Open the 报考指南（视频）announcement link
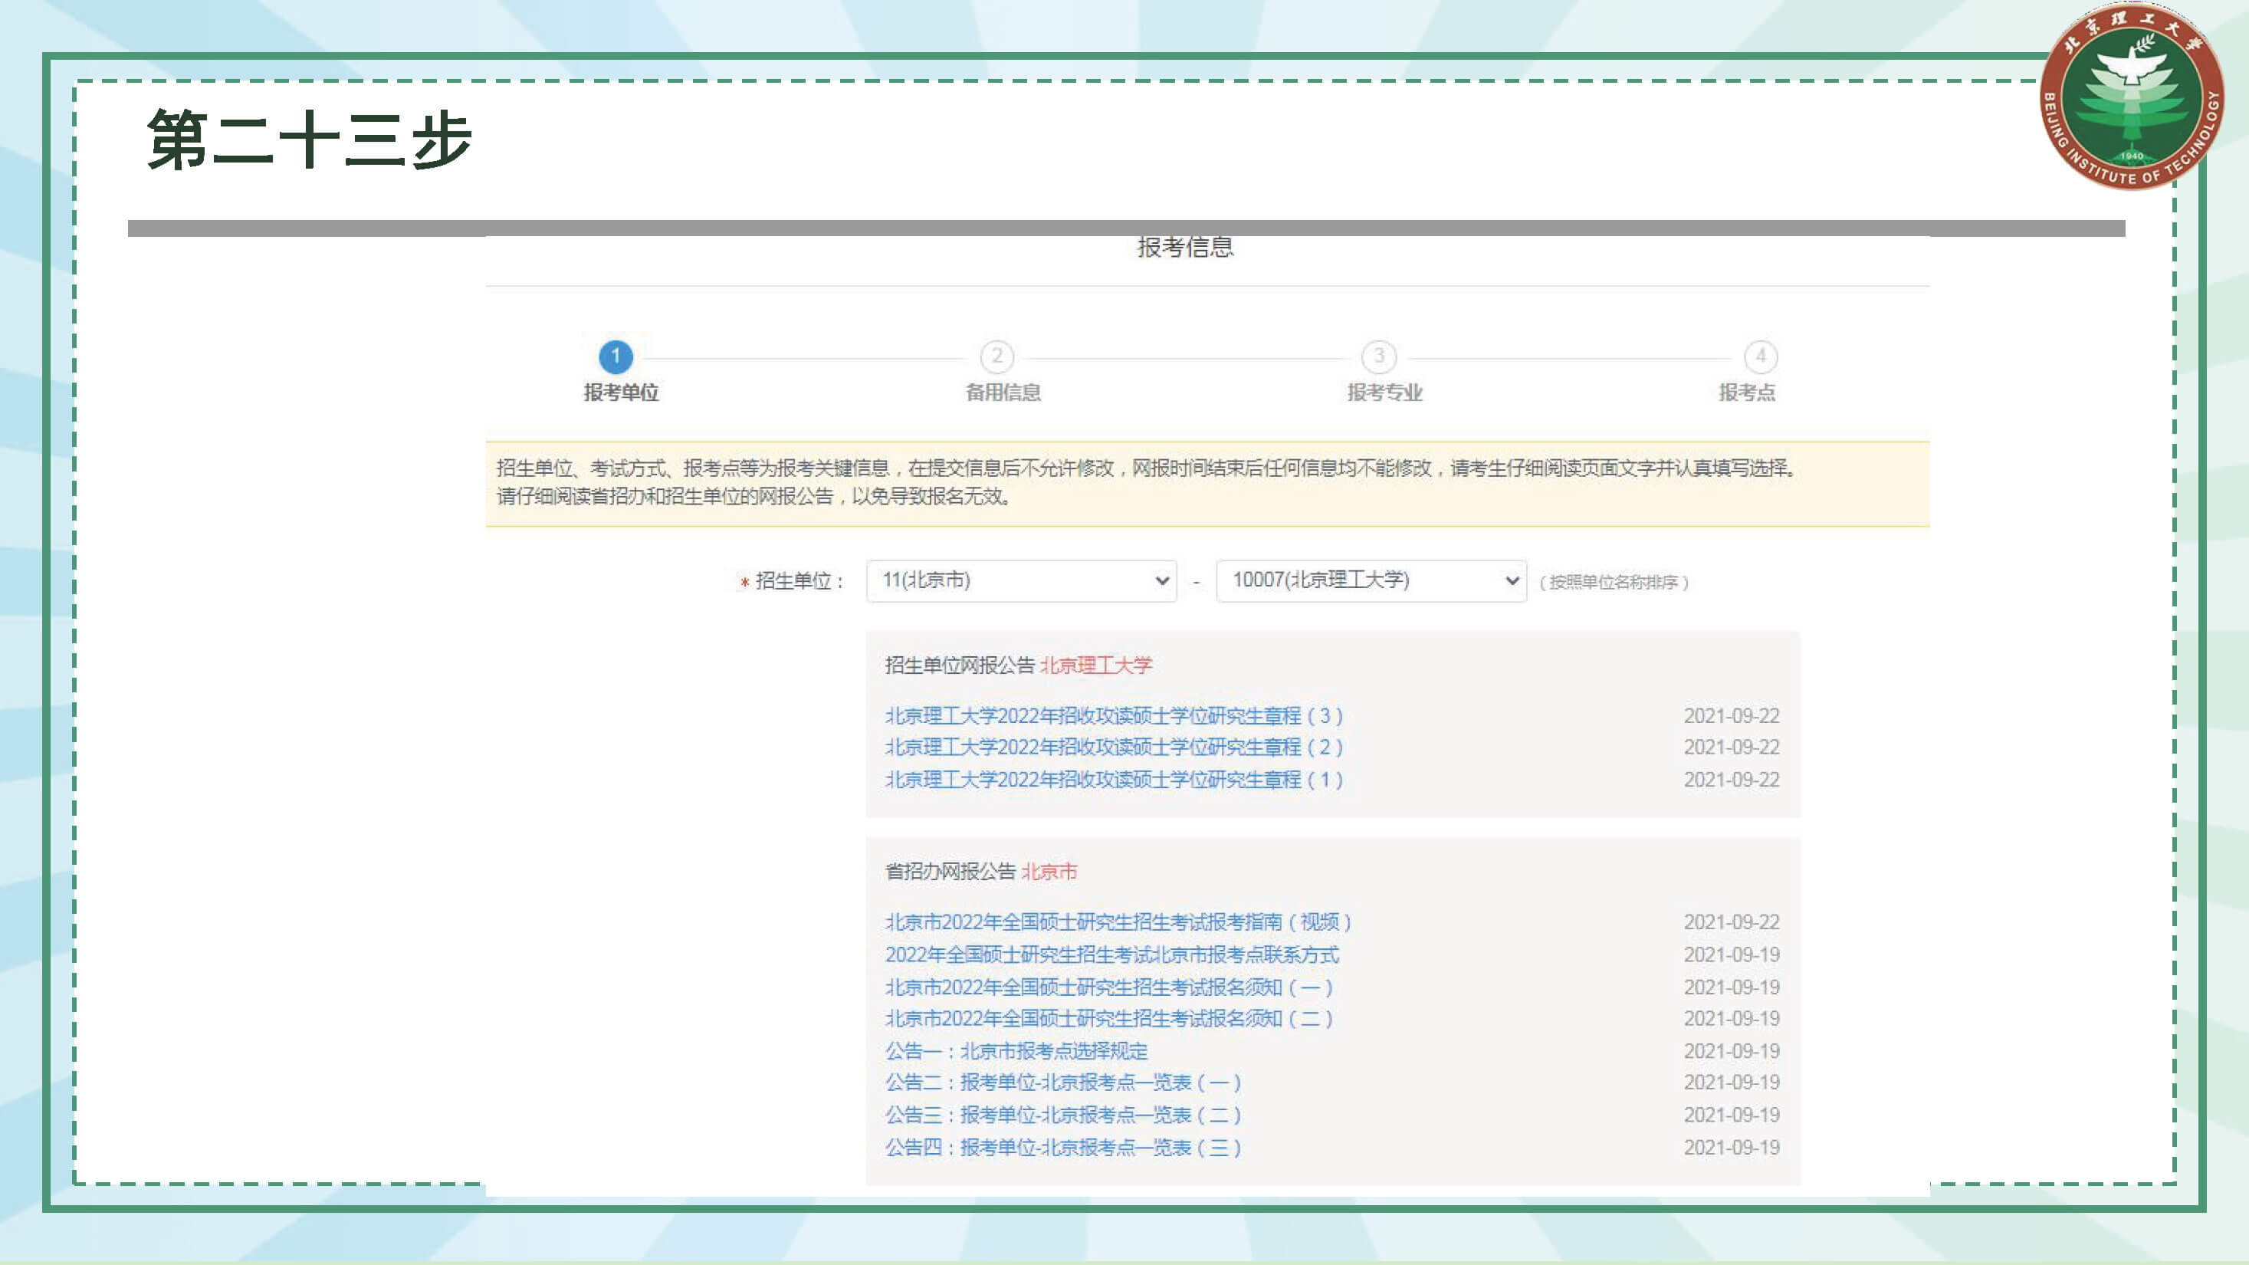This screenshot has width=2249, height=1265. point(1118,922)
